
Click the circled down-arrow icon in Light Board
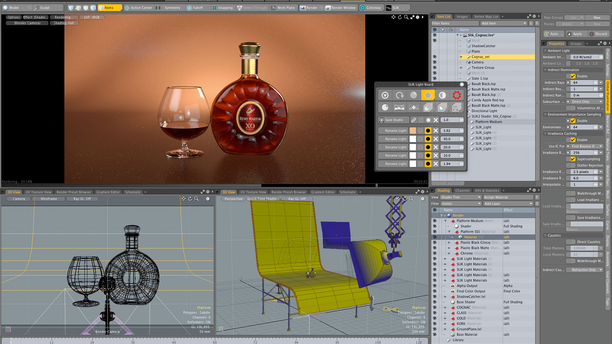point(385,95)
